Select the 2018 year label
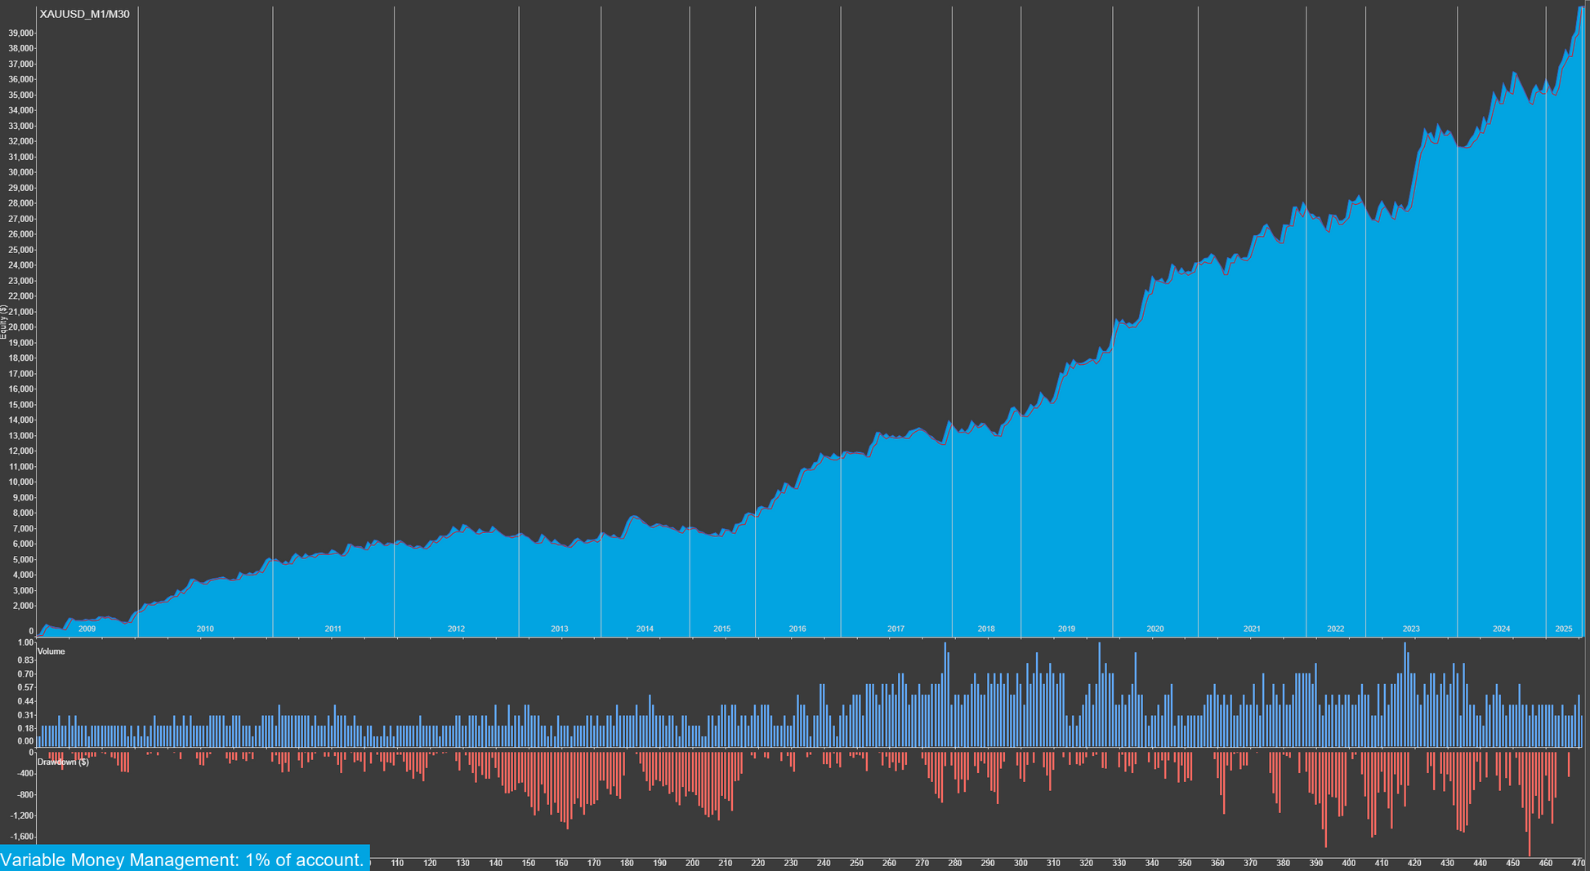Screen dimensions: 1590x871 point(986,629)
